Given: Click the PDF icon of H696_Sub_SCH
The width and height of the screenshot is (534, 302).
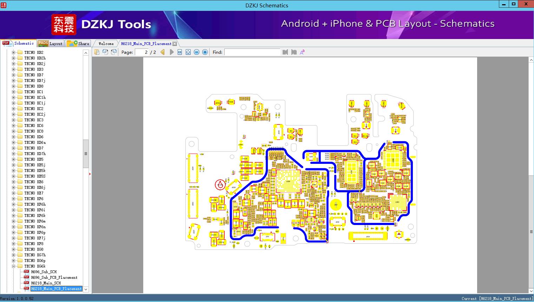Looking at the screenshot, I should (x=26, y=272).
